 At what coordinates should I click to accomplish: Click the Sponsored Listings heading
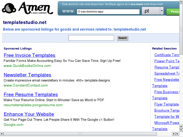[x=18, y=49]
